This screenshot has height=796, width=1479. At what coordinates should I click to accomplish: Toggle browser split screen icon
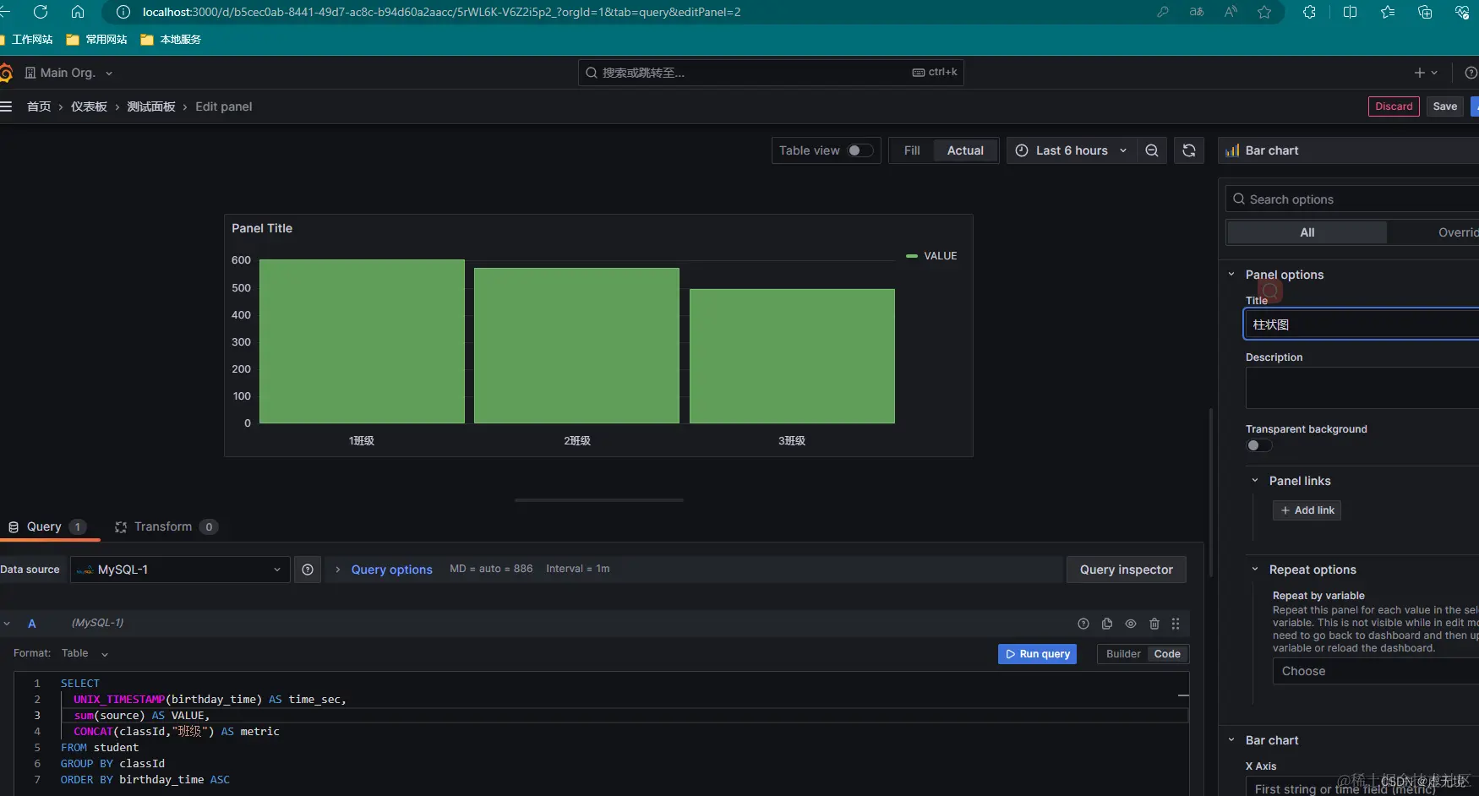(1350, 12)
